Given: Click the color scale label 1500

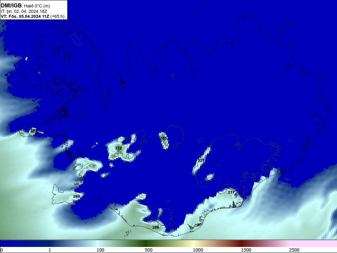Looking at the screenshot, I should [x=246, y=250].
